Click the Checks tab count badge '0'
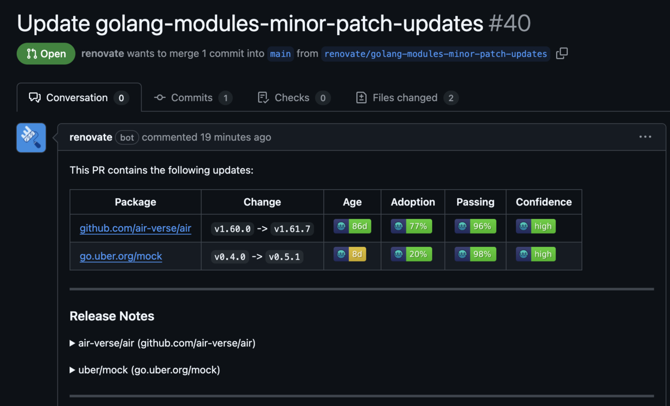 (323, 98)
